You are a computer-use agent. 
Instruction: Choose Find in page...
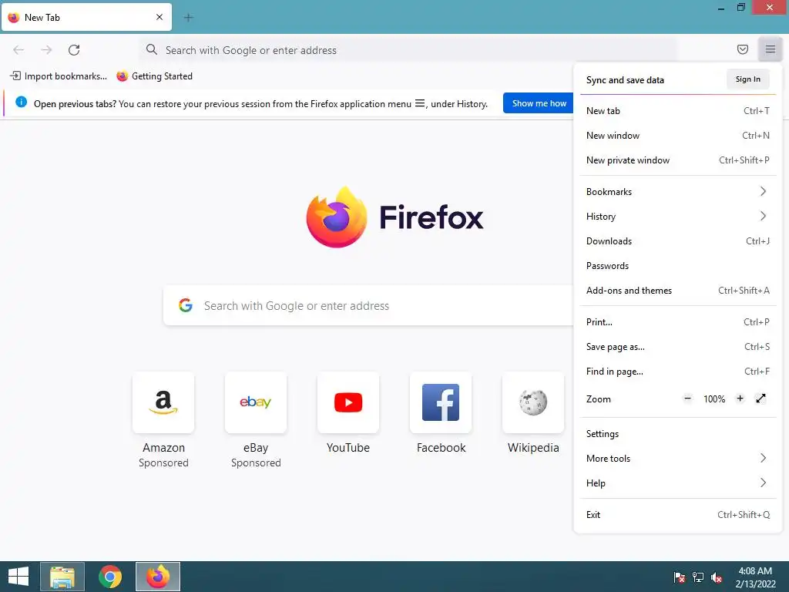pyautogui.click(x=678, y=372)
